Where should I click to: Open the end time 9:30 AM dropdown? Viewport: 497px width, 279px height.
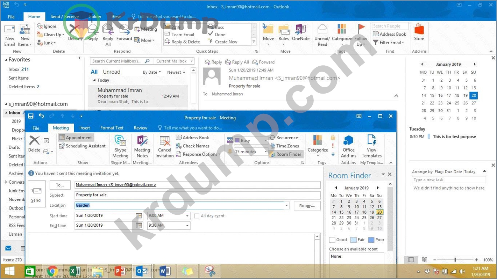(x=187, y=226)
